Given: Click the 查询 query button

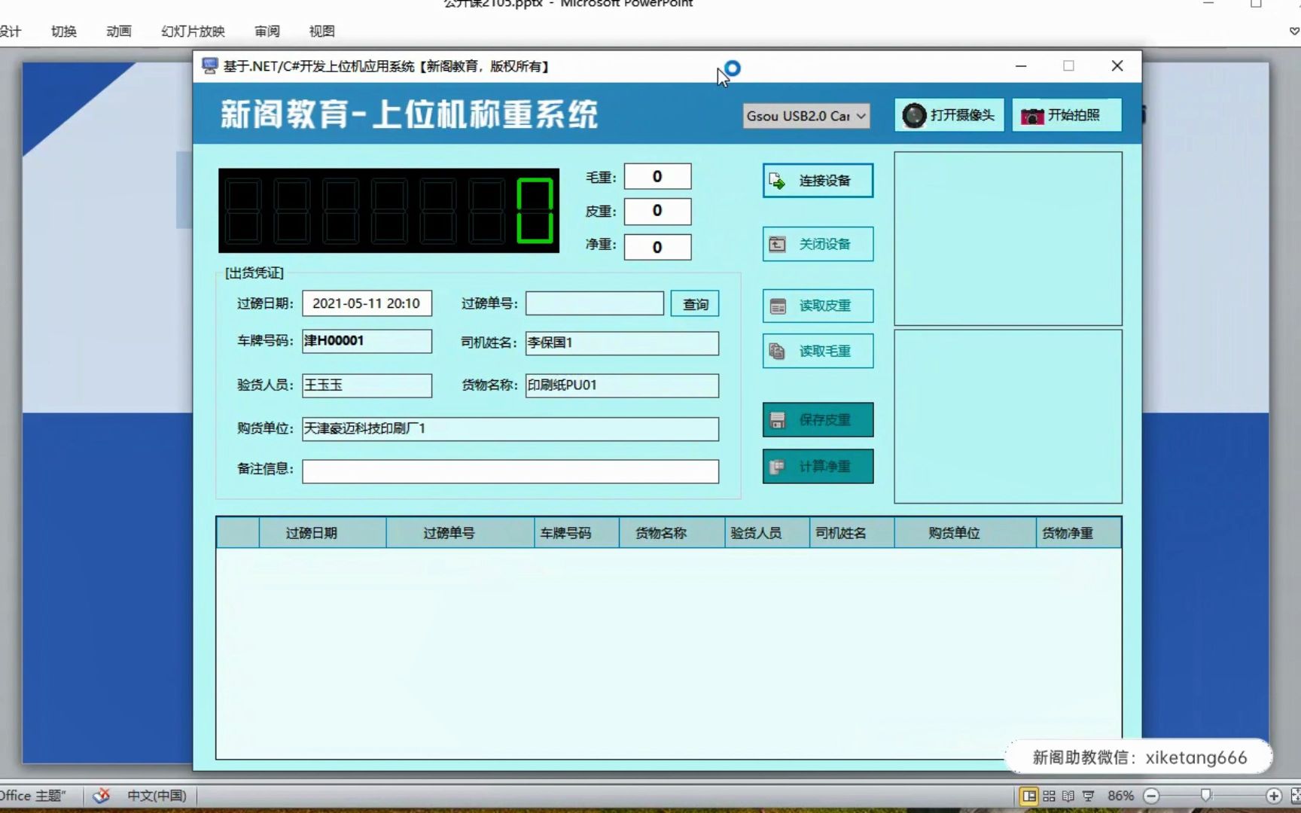Looking at the screenshot, I should (x=695, y=304).
